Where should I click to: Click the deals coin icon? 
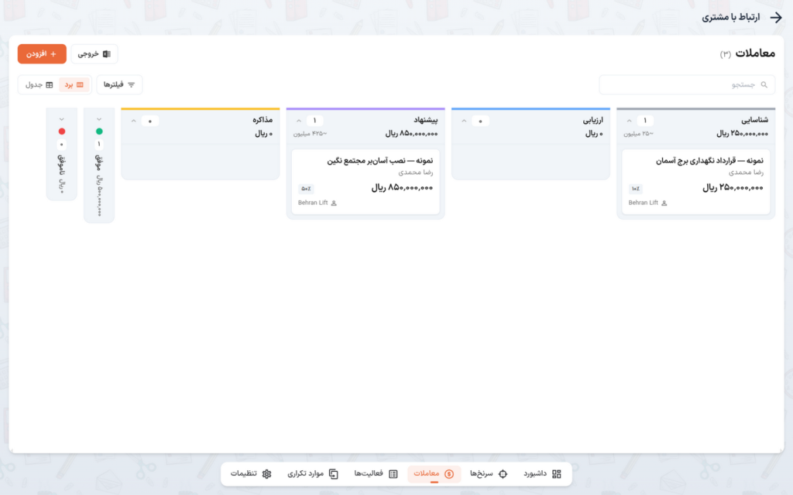pos(449,474)
